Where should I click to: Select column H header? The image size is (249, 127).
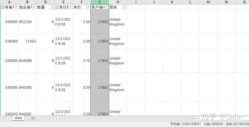118,2
